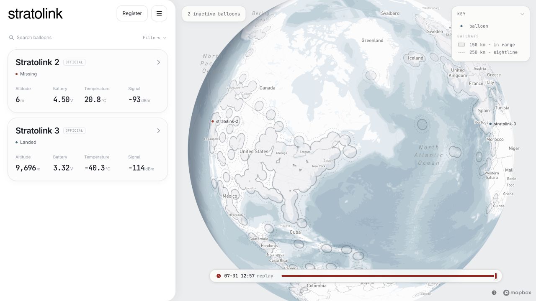Click the stratolink home logo
Viewport: 536px width, 301px height.
coord(35,13)
